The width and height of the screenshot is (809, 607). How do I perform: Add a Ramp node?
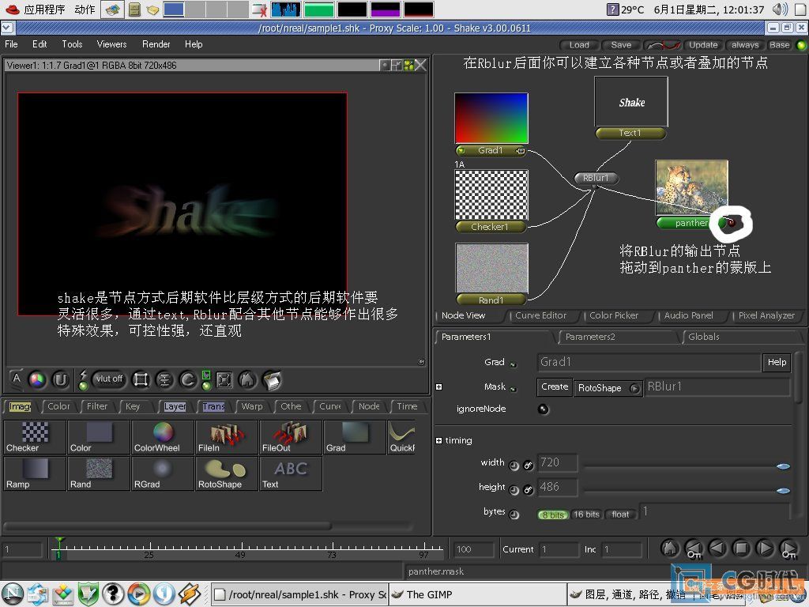[x=35, y=473]
